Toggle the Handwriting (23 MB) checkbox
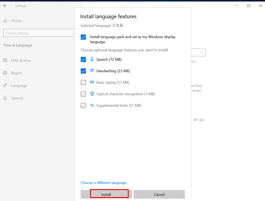This screenshot has height=201, width=265. [x=83, y=71]
